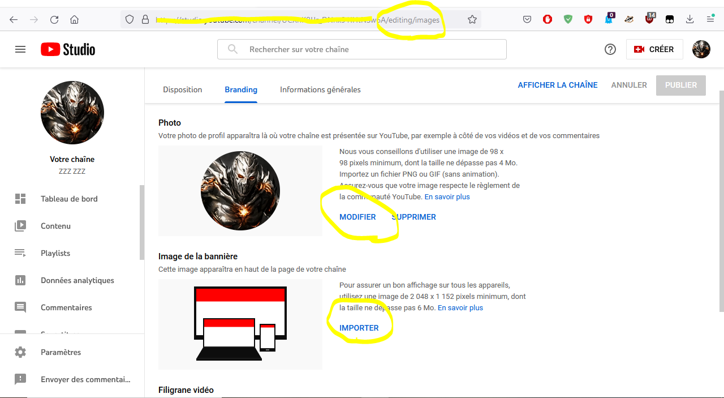Screen dimensions: 724x398
Task: Click AFFICHER LA CHAÎNE link
Action: click(557, 85)
